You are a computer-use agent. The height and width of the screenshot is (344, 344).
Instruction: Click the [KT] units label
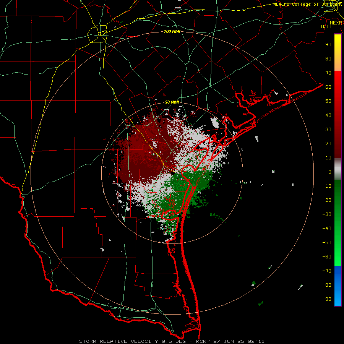tap(326, 26)
